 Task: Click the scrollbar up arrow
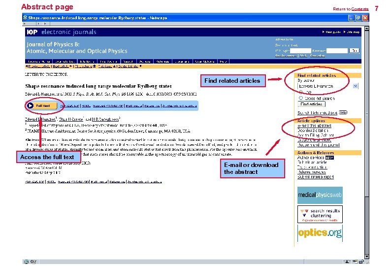pyautogui.click(x=366, y=29)
